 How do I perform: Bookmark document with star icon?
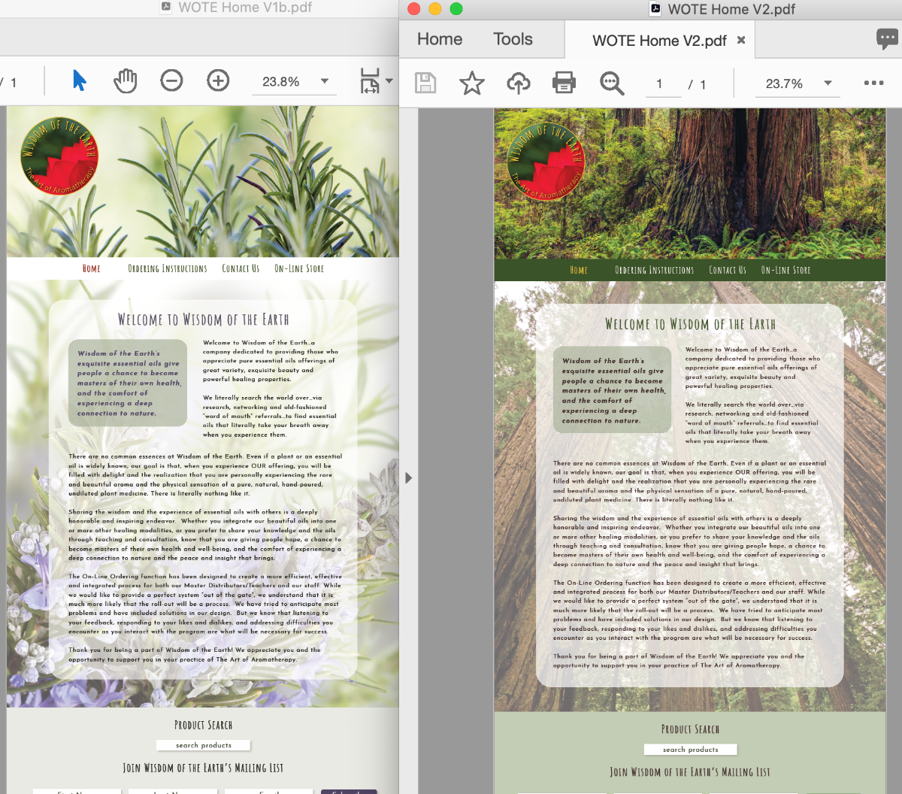point(472,83)
